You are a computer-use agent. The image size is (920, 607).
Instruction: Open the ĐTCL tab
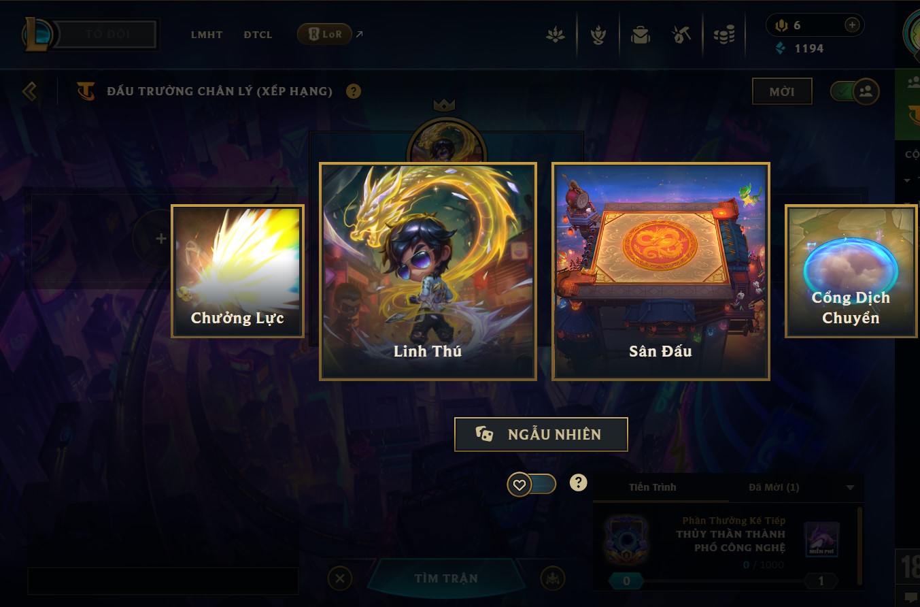258,35
